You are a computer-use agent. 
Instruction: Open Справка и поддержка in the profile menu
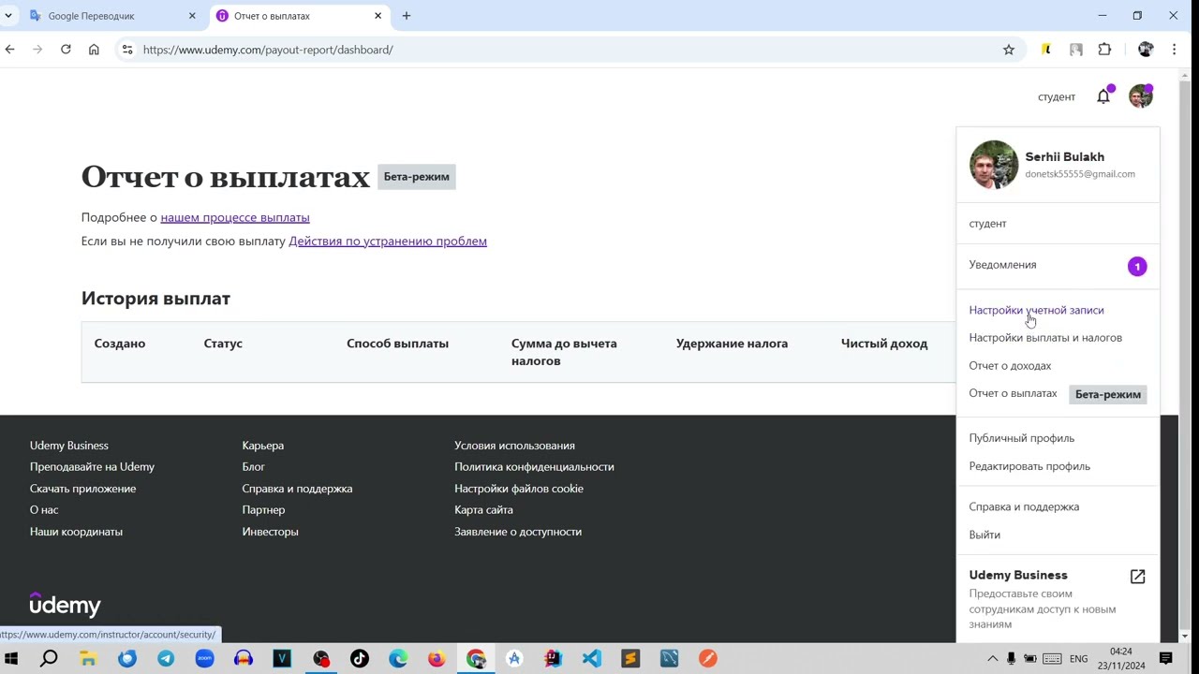[x=1024, y=506]
